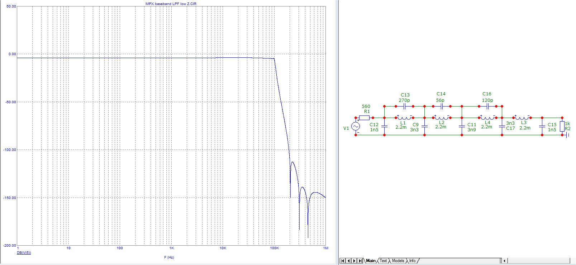Click the 3n9 value of C11

tap(472, 130)
